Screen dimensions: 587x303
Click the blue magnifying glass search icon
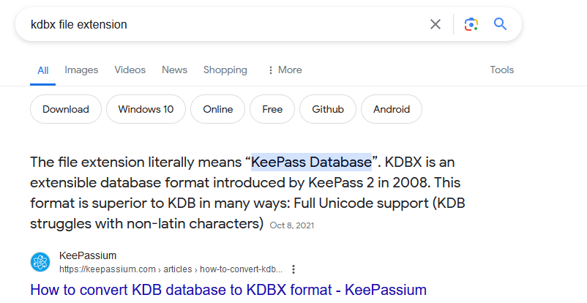tap(500, 24)
